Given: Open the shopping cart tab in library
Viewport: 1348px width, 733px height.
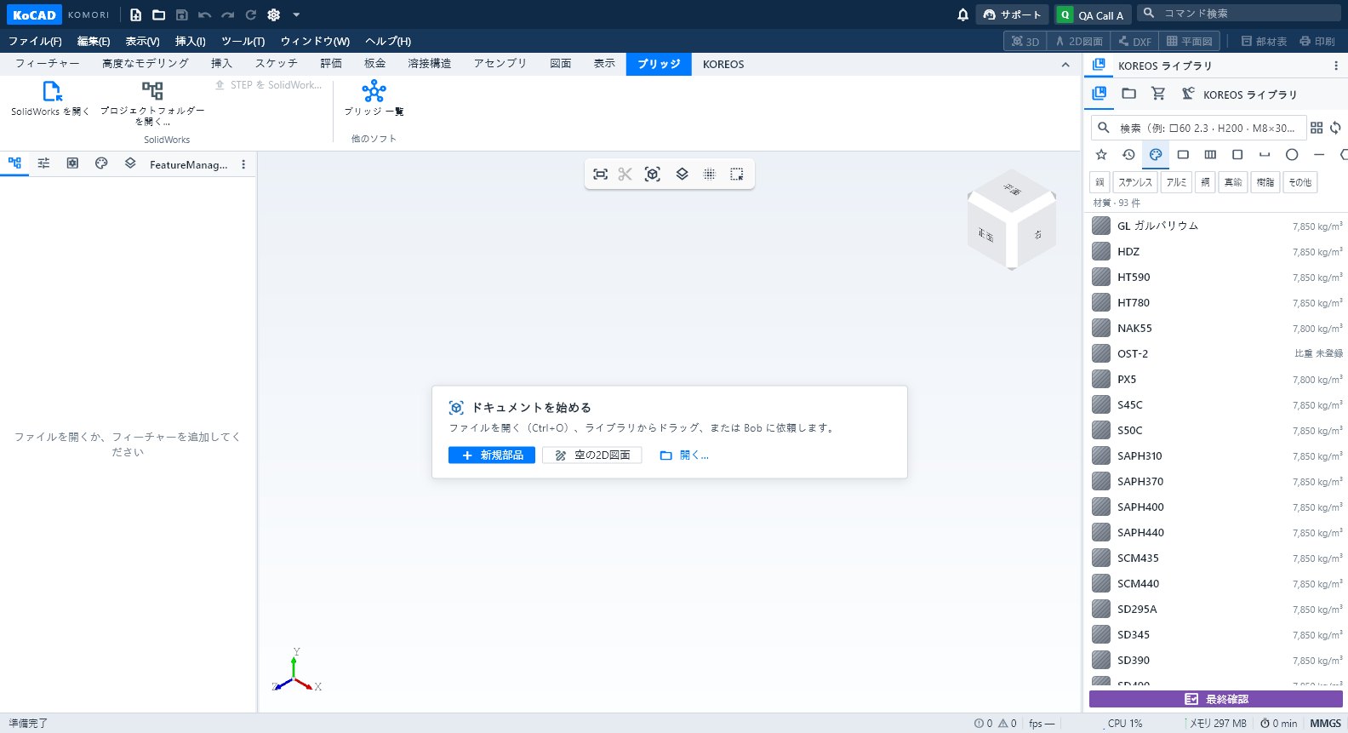Looking at the screenshot, I should (x=1157, y=94).
